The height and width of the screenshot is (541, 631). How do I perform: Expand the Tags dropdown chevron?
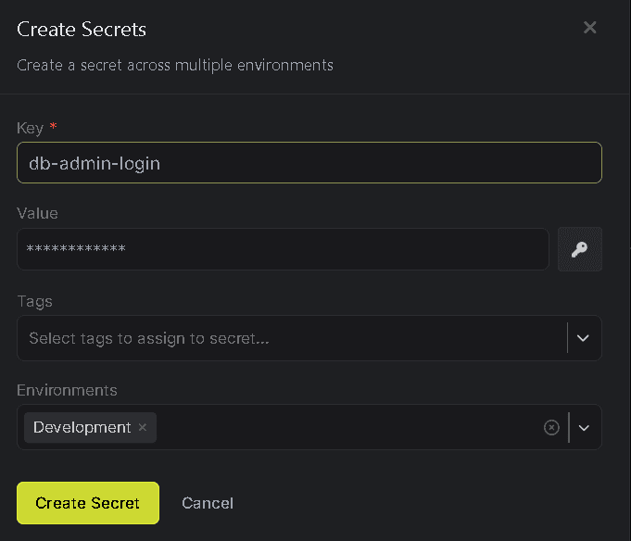pyautogui.click(x=583, y=338)
